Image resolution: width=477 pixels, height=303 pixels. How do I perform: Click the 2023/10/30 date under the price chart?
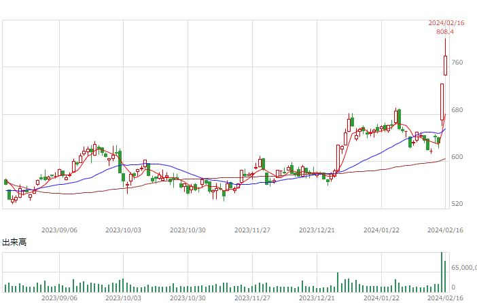tap(188, 230)
